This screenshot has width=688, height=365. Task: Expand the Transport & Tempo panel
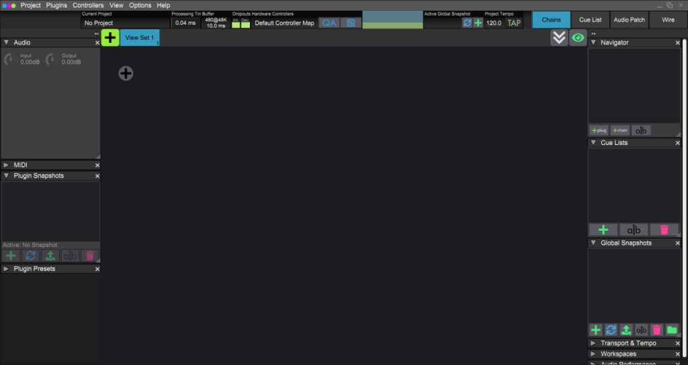click(x=593, y=344)
